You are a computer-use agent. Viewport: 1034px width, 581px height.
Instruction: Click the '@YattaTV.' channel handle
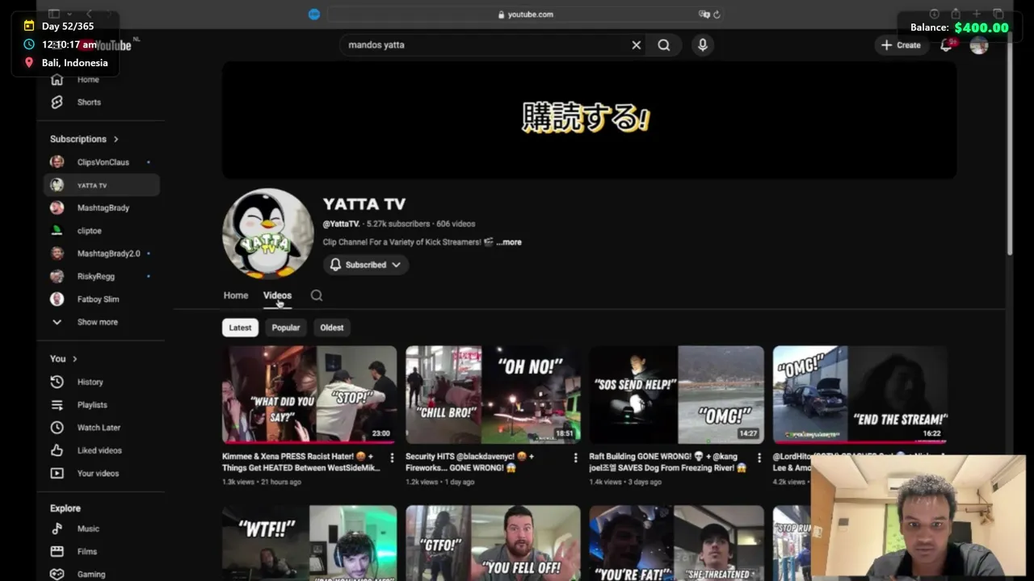point(341,224)
